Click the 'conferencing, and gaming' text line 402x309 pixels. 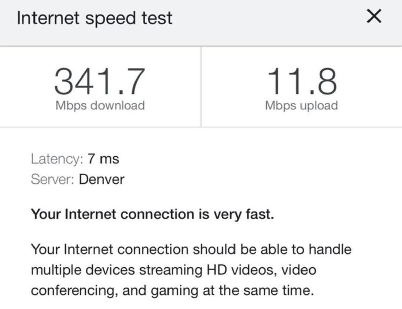[x=173, y=291]
